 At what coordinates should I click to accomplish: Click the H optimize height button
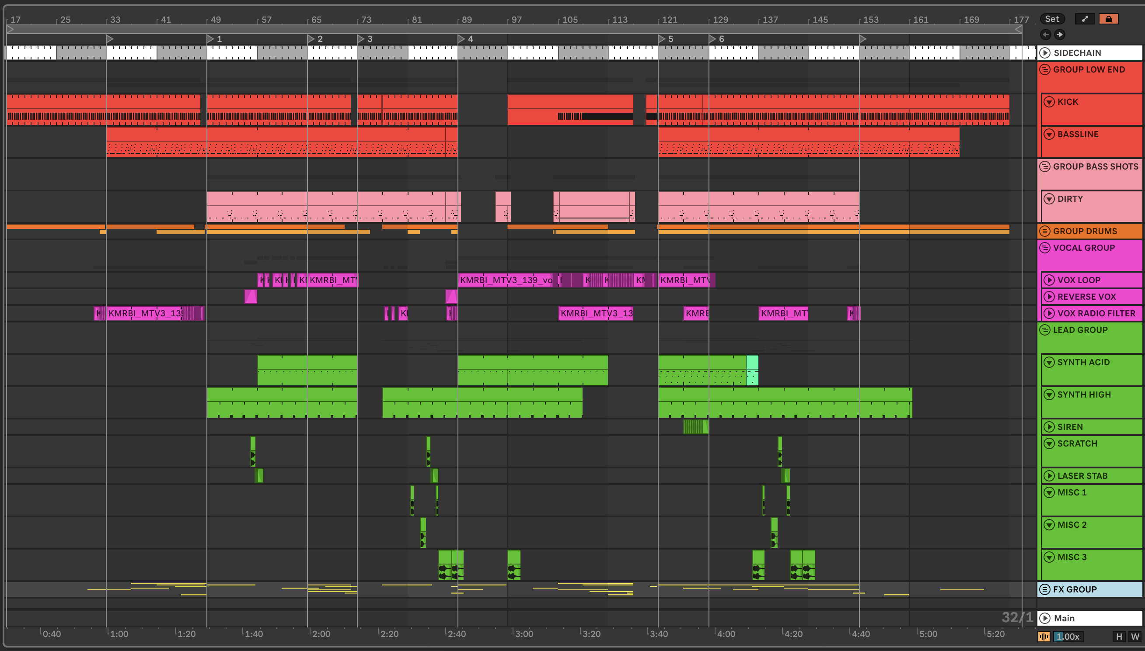coord(1119,636)
